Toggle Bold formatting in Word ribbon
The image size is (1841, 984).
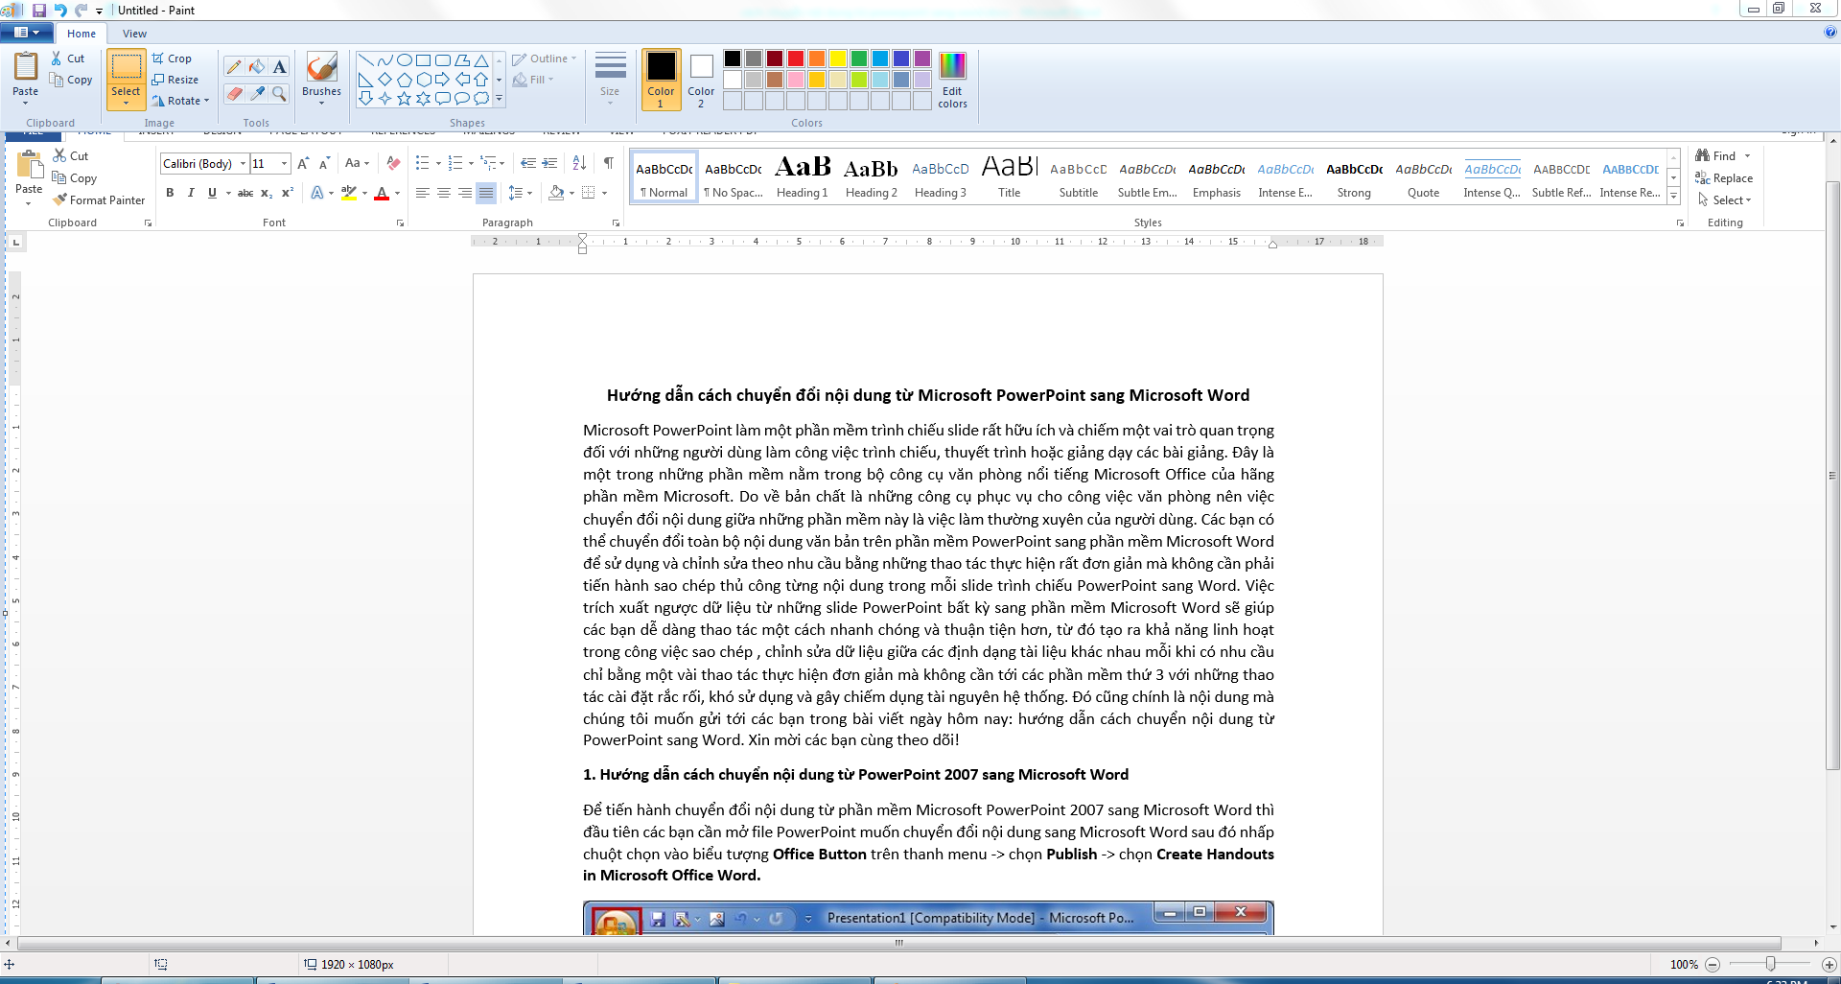(170, 193)
